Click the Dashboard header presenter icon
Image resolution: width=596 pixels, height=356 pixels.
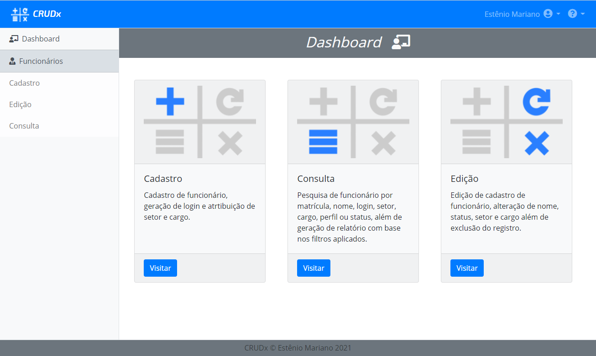coord(401,42)
